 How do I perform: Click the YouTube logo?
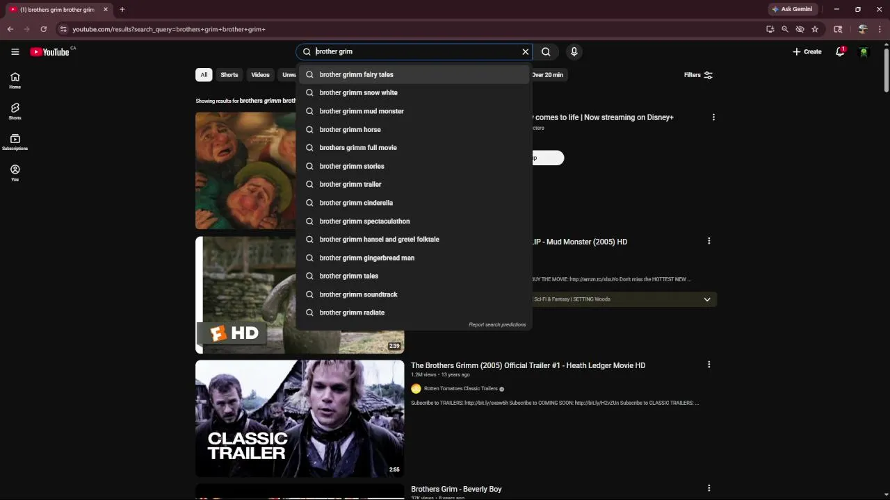49,51
